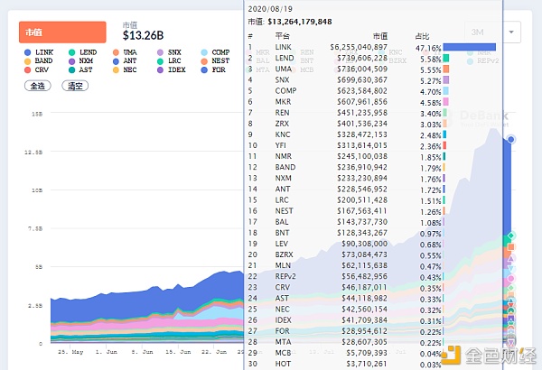542x370 pixels.
Task: Toggle the BAND legend series
Action: (x=39, y=61)
